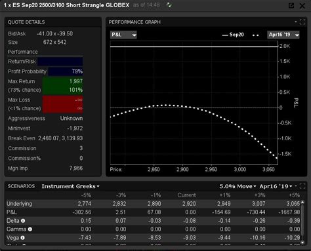Click the Size value 672 x 542
The image size is (311, 251).
point(55,42)
